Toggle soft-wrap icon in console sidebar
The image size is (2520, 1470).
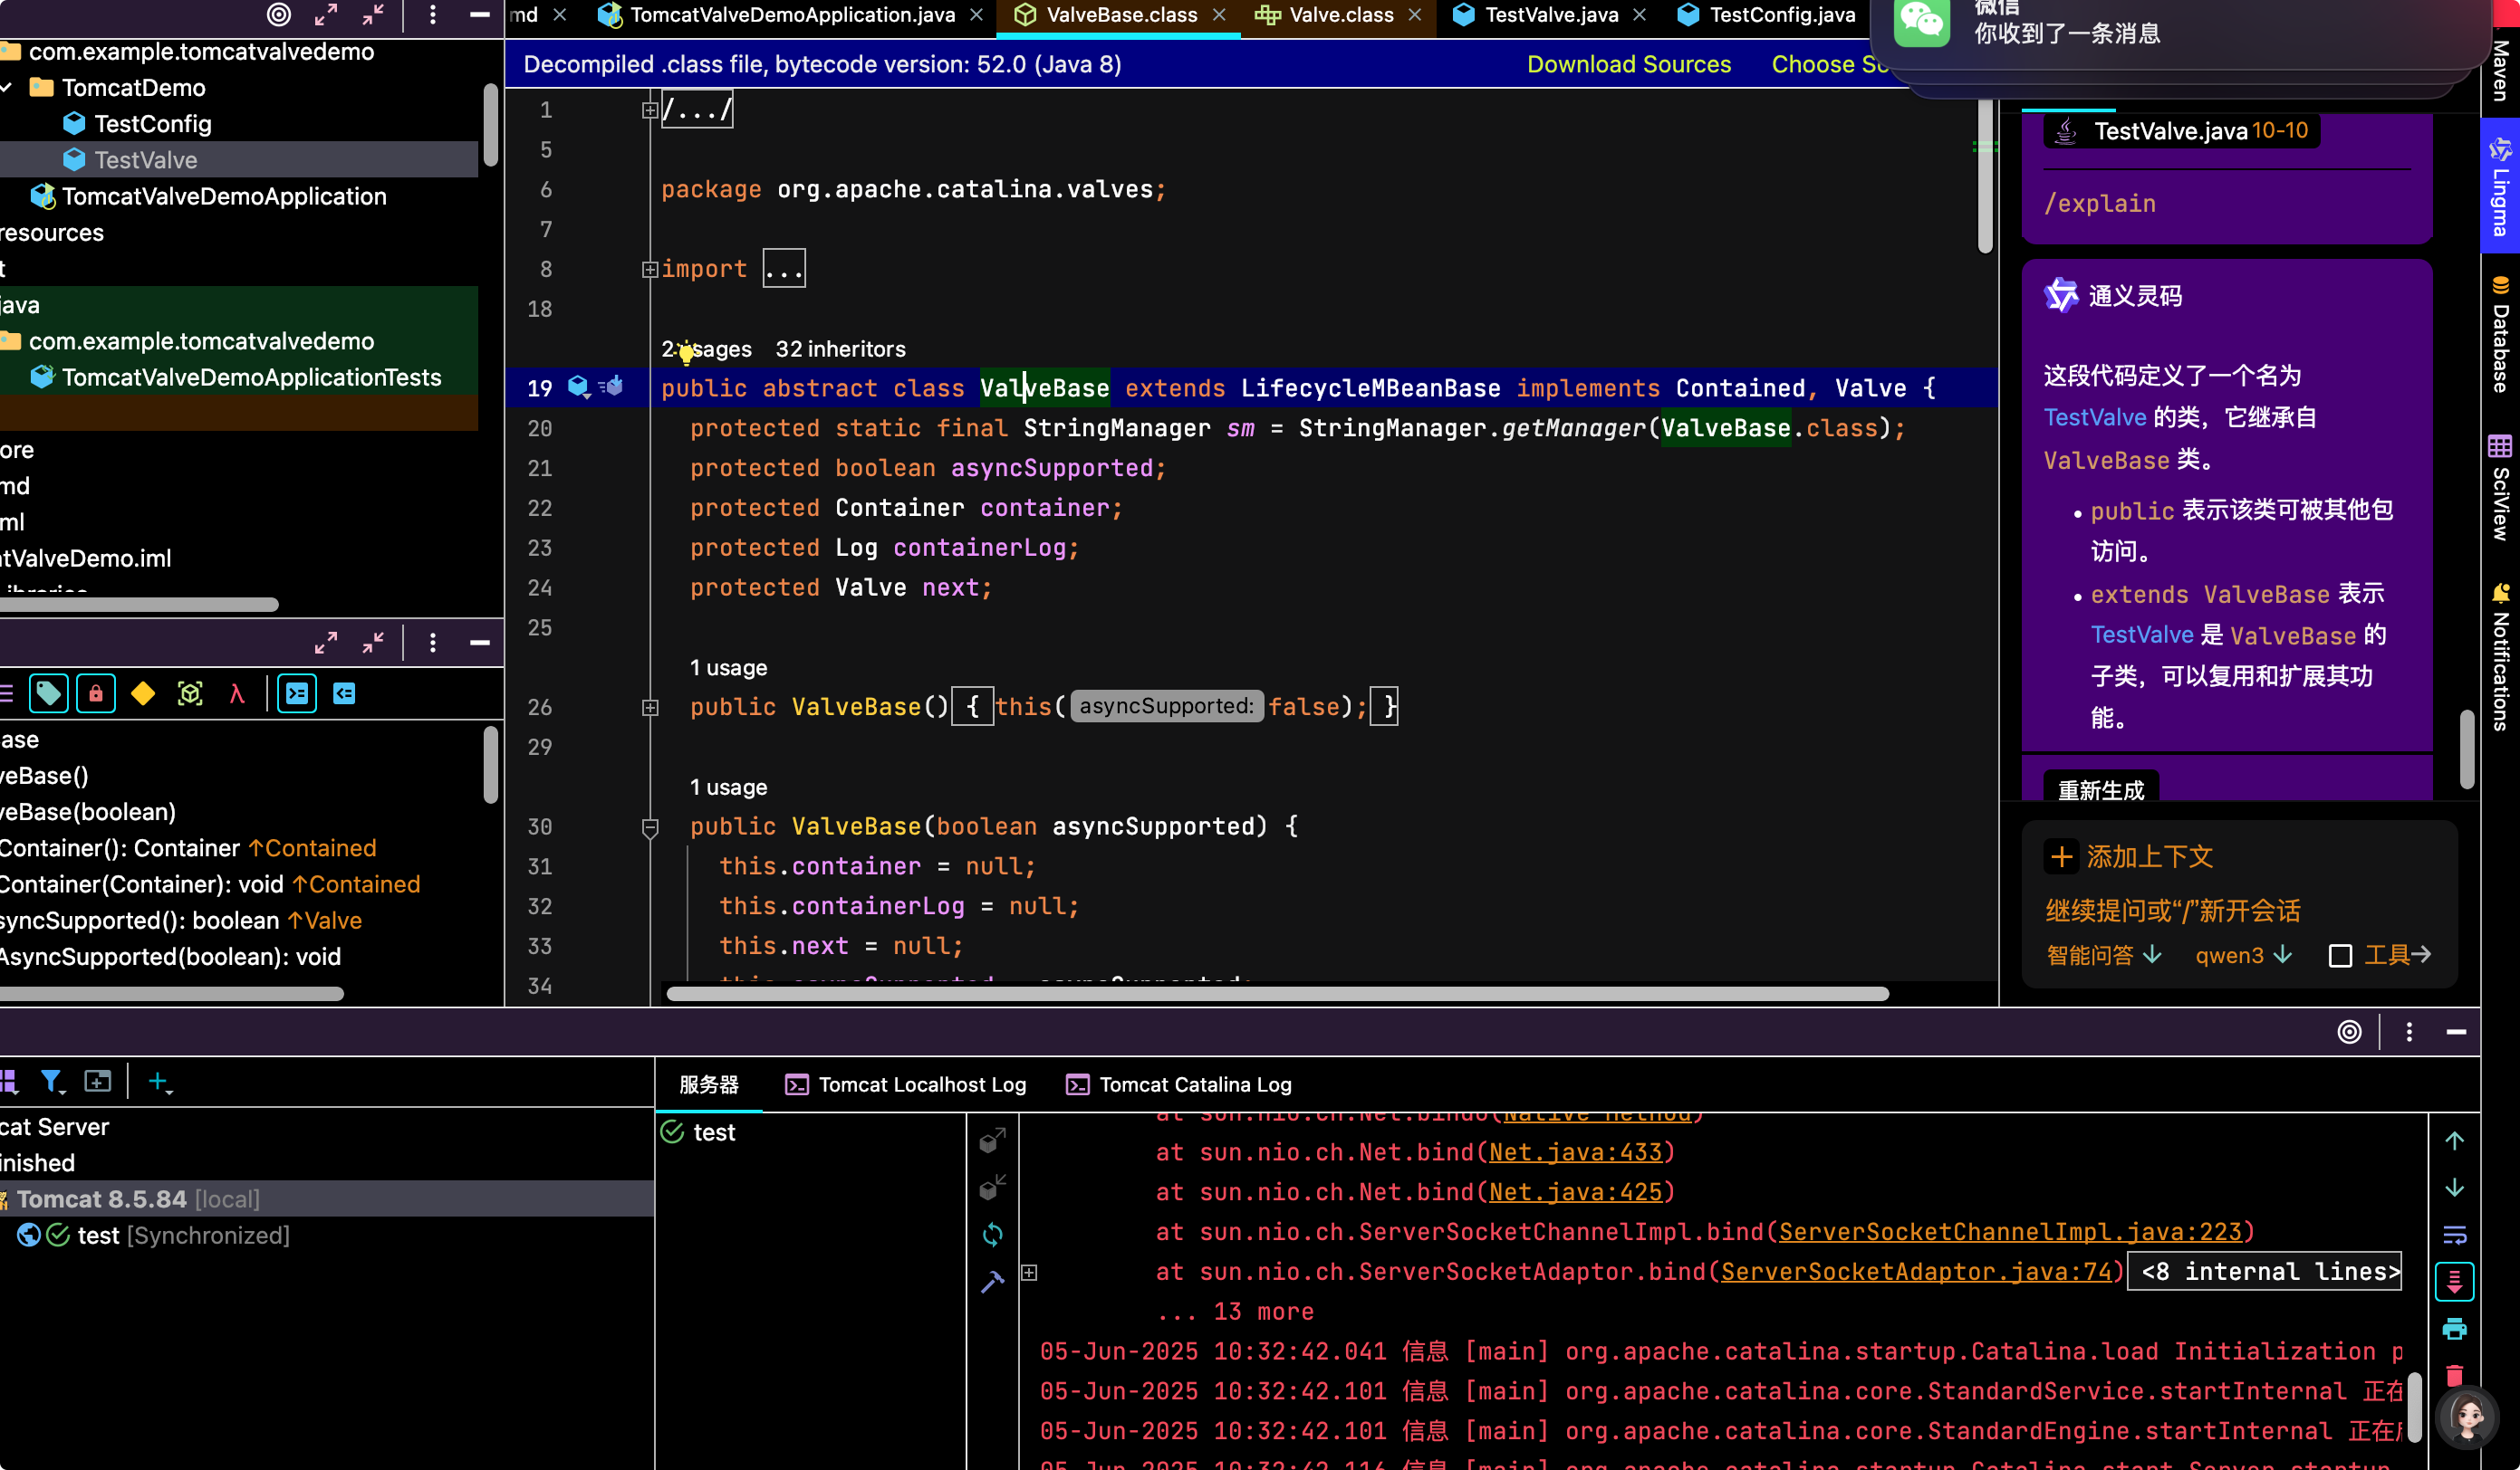coord(2454,1236)
